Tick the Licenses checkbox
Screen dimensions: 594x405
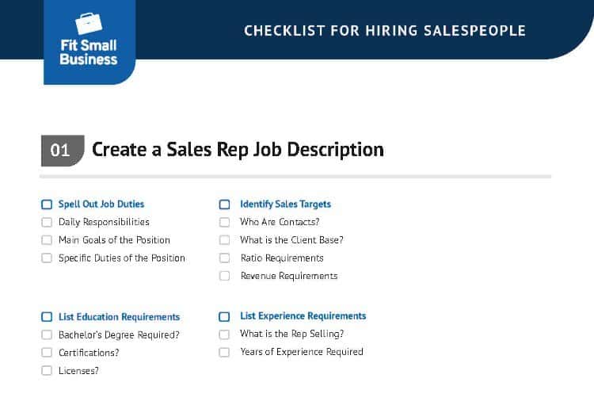(47, 370)
